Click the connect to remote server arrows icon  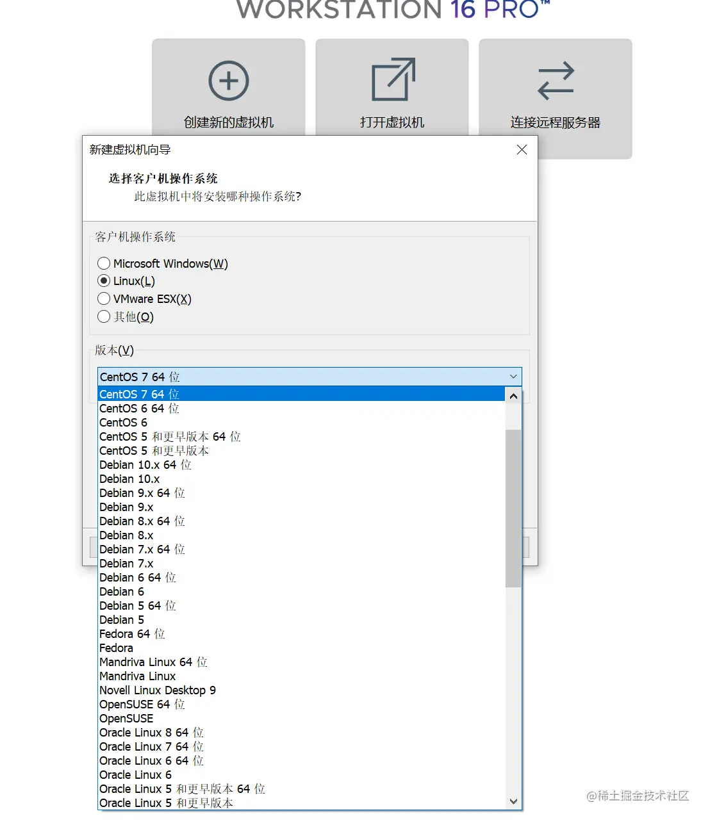click(556, 81)
